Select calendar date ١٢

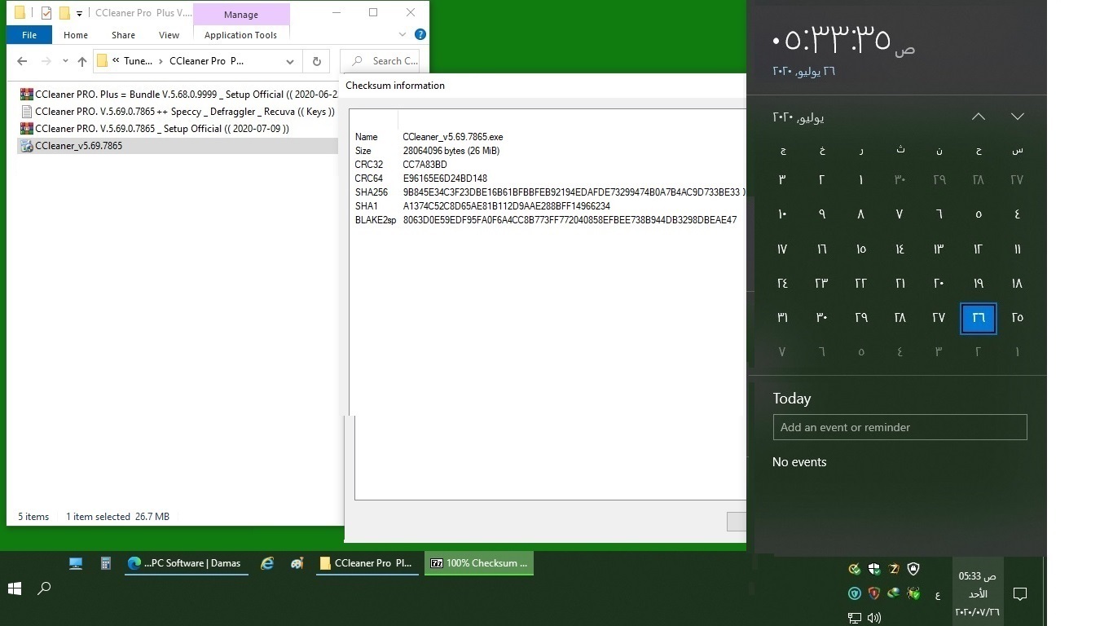tap(979, 249)
